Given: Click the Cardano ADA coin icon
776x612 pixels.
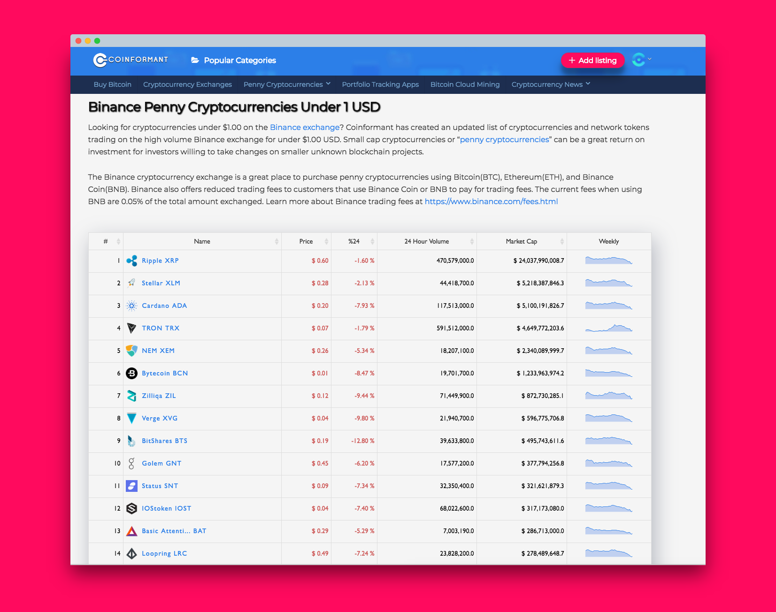Looking at the screenshot, I should point(132,306).
